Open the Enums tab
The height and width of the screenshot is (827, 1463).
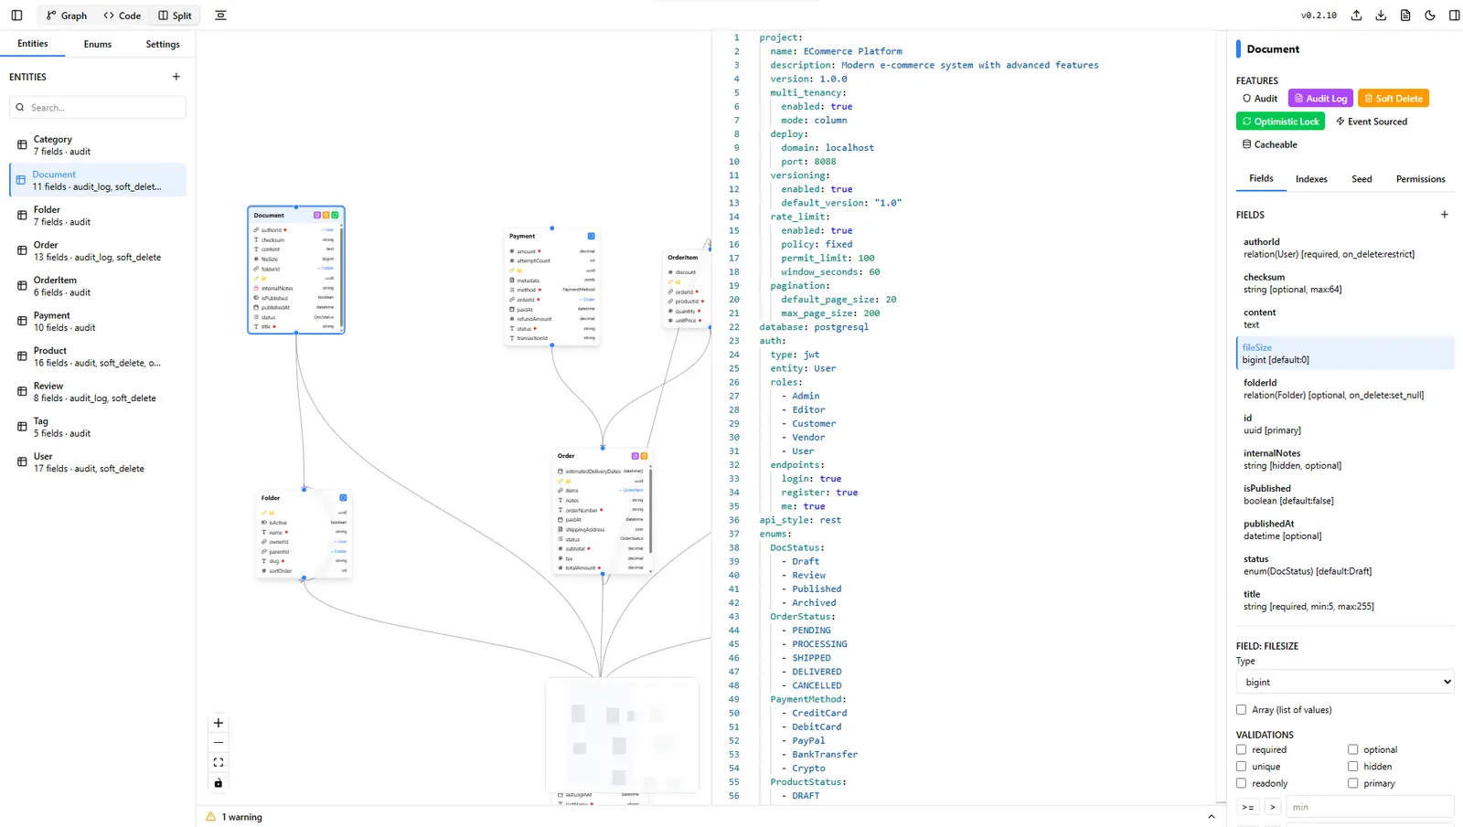click(98, 44)
